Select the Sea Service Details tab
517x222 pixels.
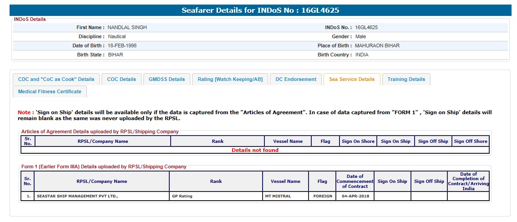(352, 79)
